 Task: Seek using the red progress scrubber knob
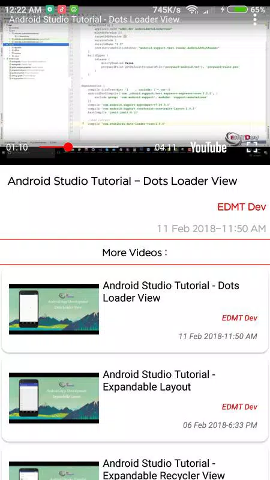click(68, 147)
